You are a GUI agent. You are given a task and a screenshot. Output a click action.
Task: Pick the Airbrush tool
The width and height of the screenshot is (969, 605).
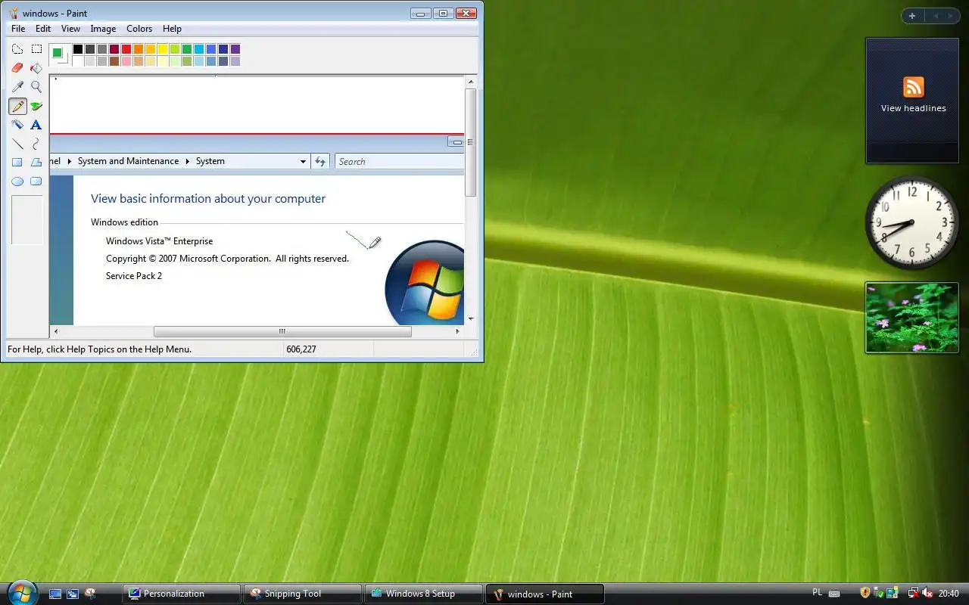(17, 125)
